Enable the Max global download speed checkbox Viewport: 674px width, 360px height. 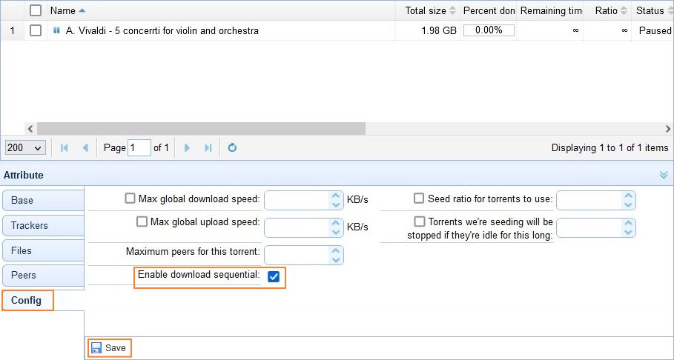tap(130, 199)
